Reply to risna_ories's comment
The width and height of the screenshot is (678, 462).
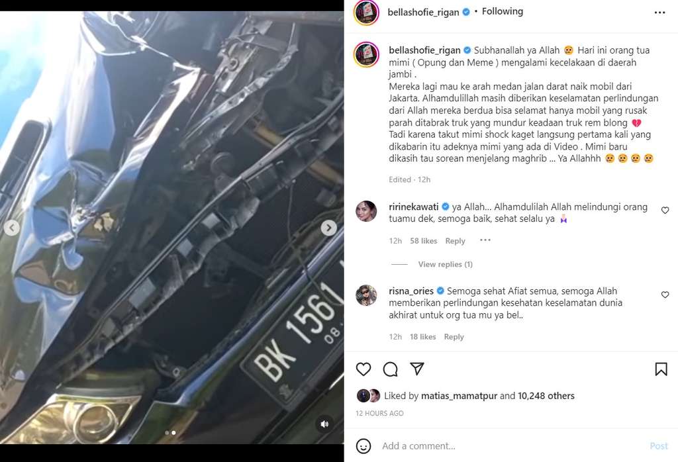454,337
